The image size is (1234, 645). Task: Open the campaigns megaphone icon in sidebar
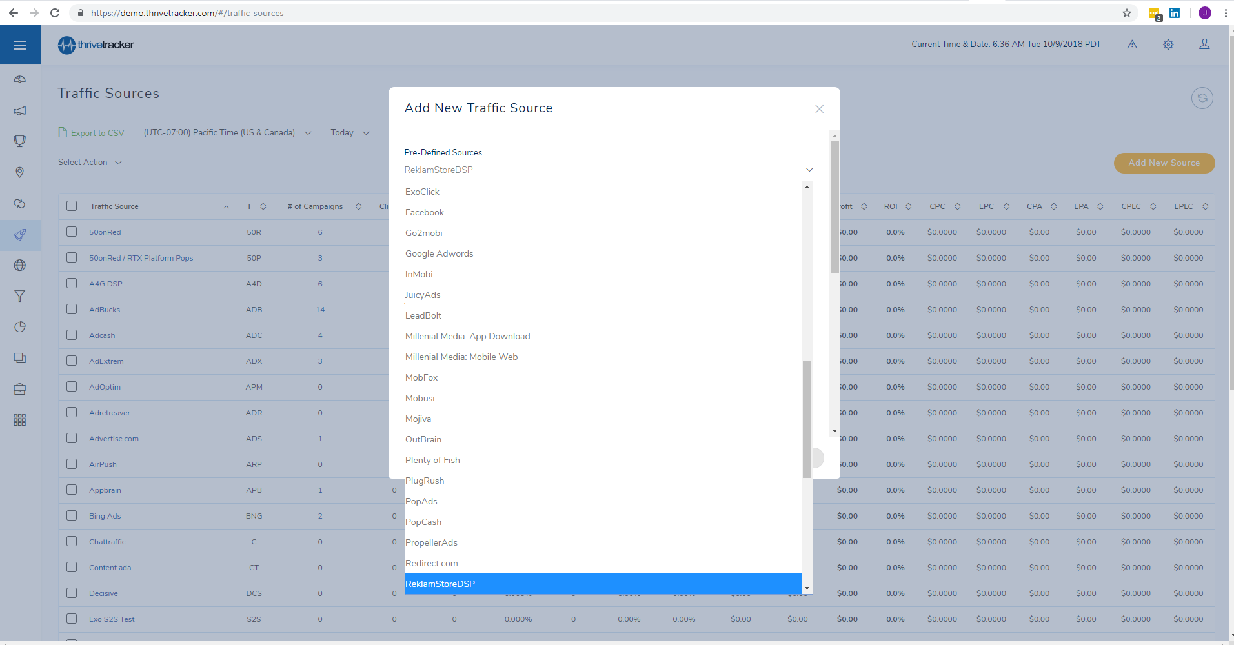[x=20, y=110]
